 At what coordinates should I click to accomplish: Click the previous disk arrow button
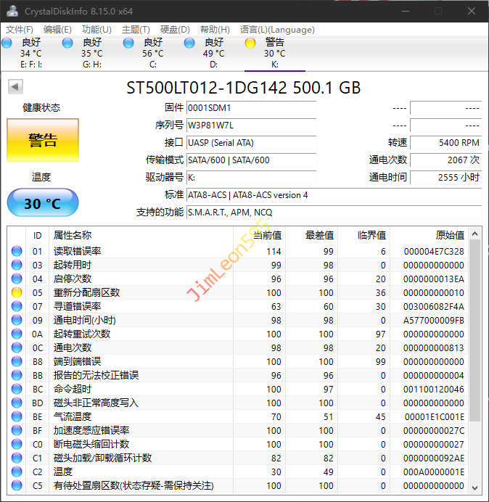coord(15,87)
